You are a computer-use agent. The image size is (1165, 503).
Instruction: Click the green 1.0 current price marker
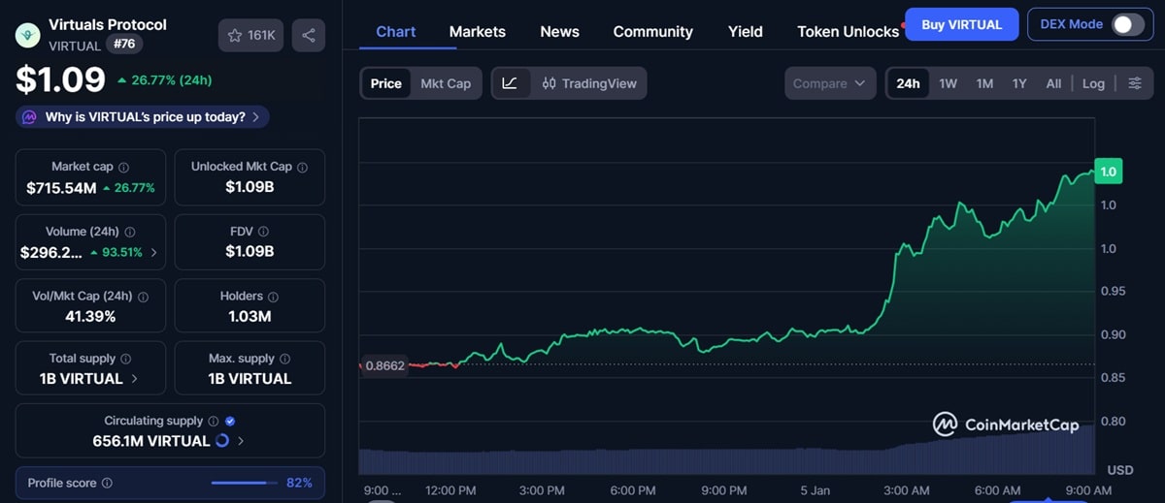click(1108, 172)
